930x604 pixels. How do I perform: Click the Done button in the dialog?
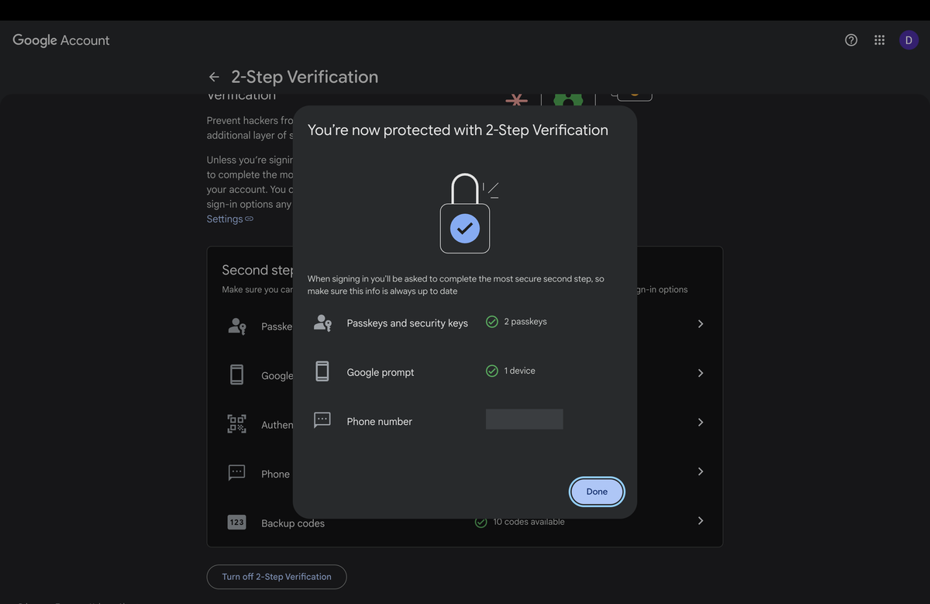click(x=597, y=492)
